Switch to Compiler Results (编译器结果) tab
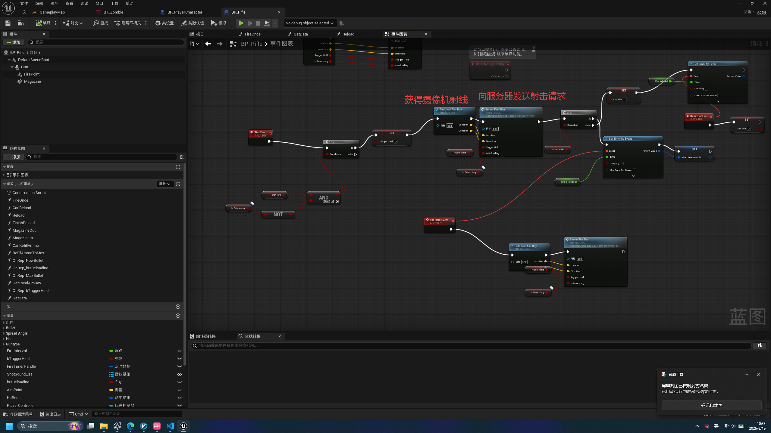771x433 pixels. [206, 336]
